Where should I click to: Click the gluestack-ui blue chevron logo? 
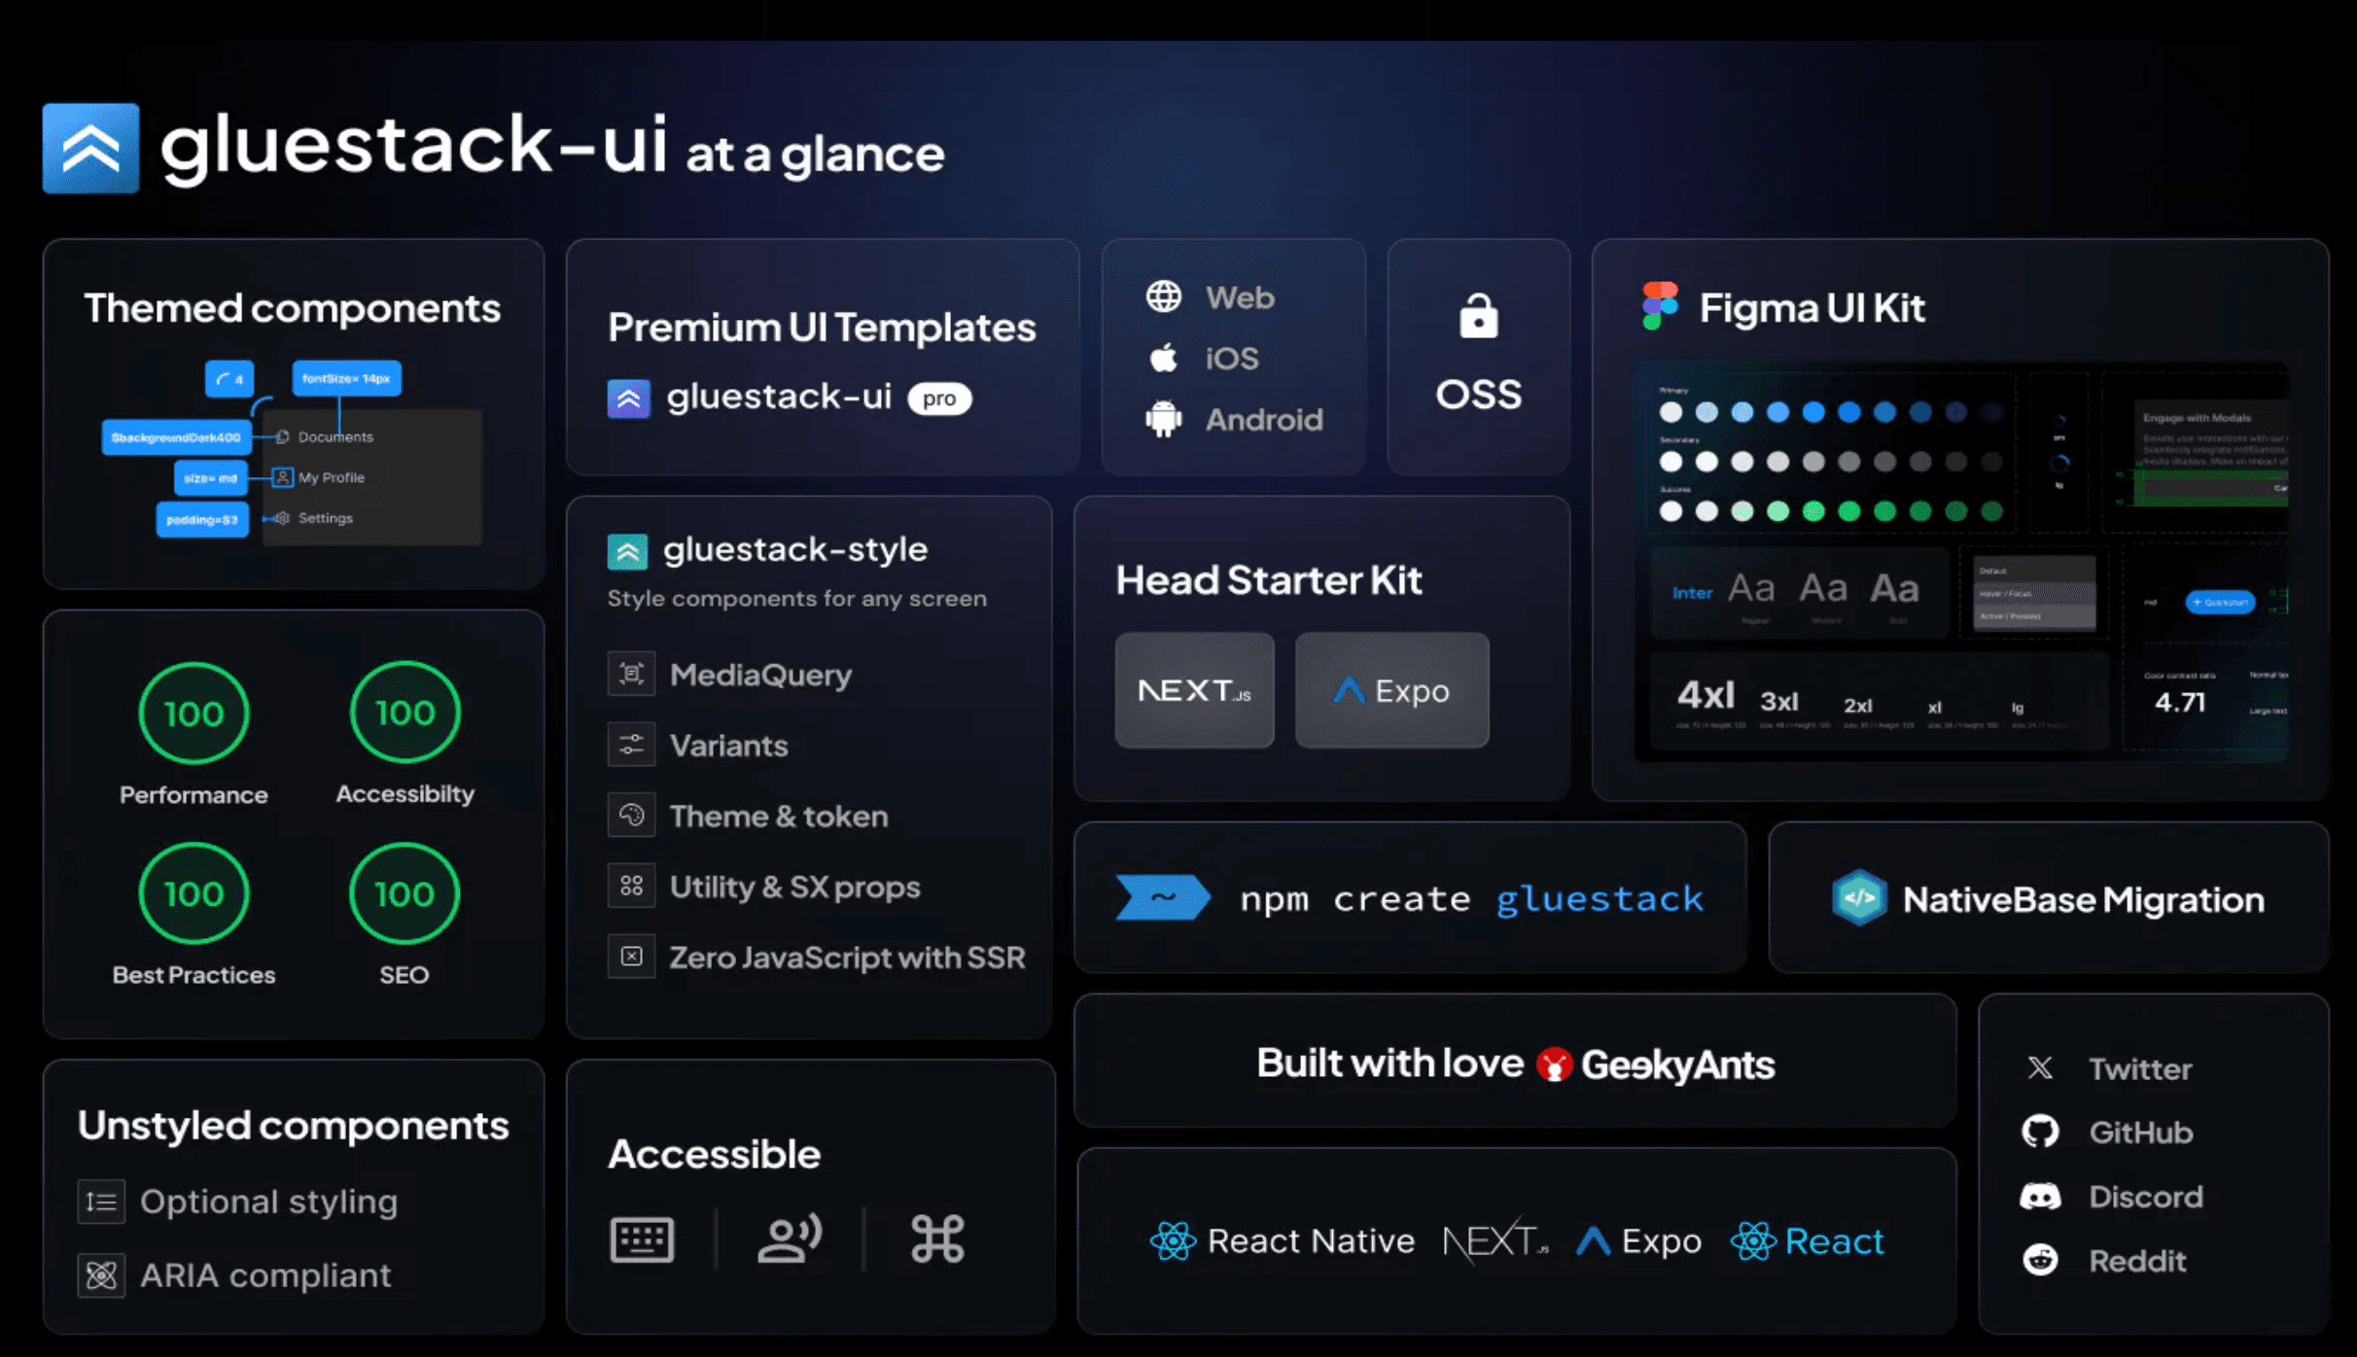90,148
